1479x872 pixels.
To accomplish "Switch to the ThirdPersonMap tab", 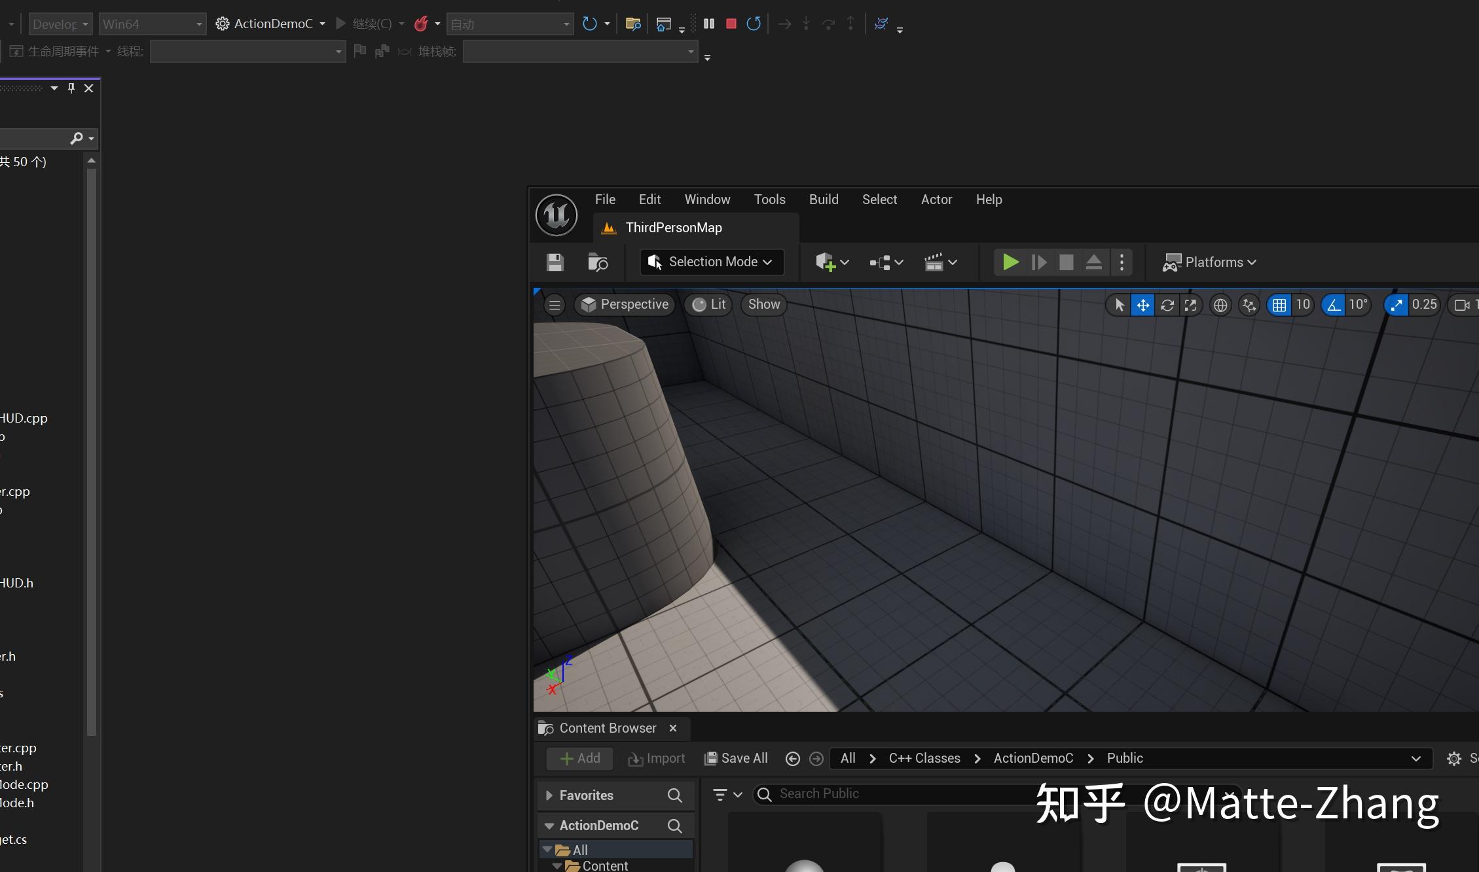I will pos(673,228).
